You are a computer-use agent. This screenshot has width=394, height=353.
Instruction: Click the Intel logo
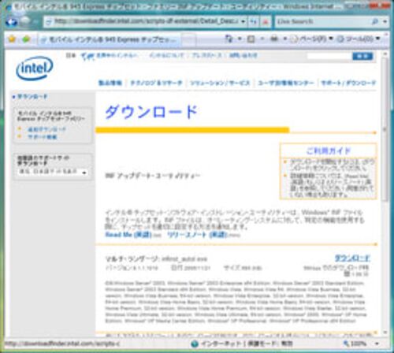click(35, 68)
